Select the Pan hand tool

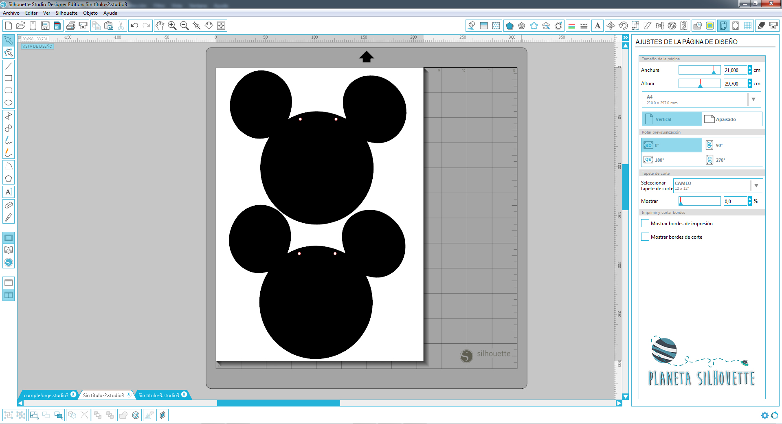[160, 26]
